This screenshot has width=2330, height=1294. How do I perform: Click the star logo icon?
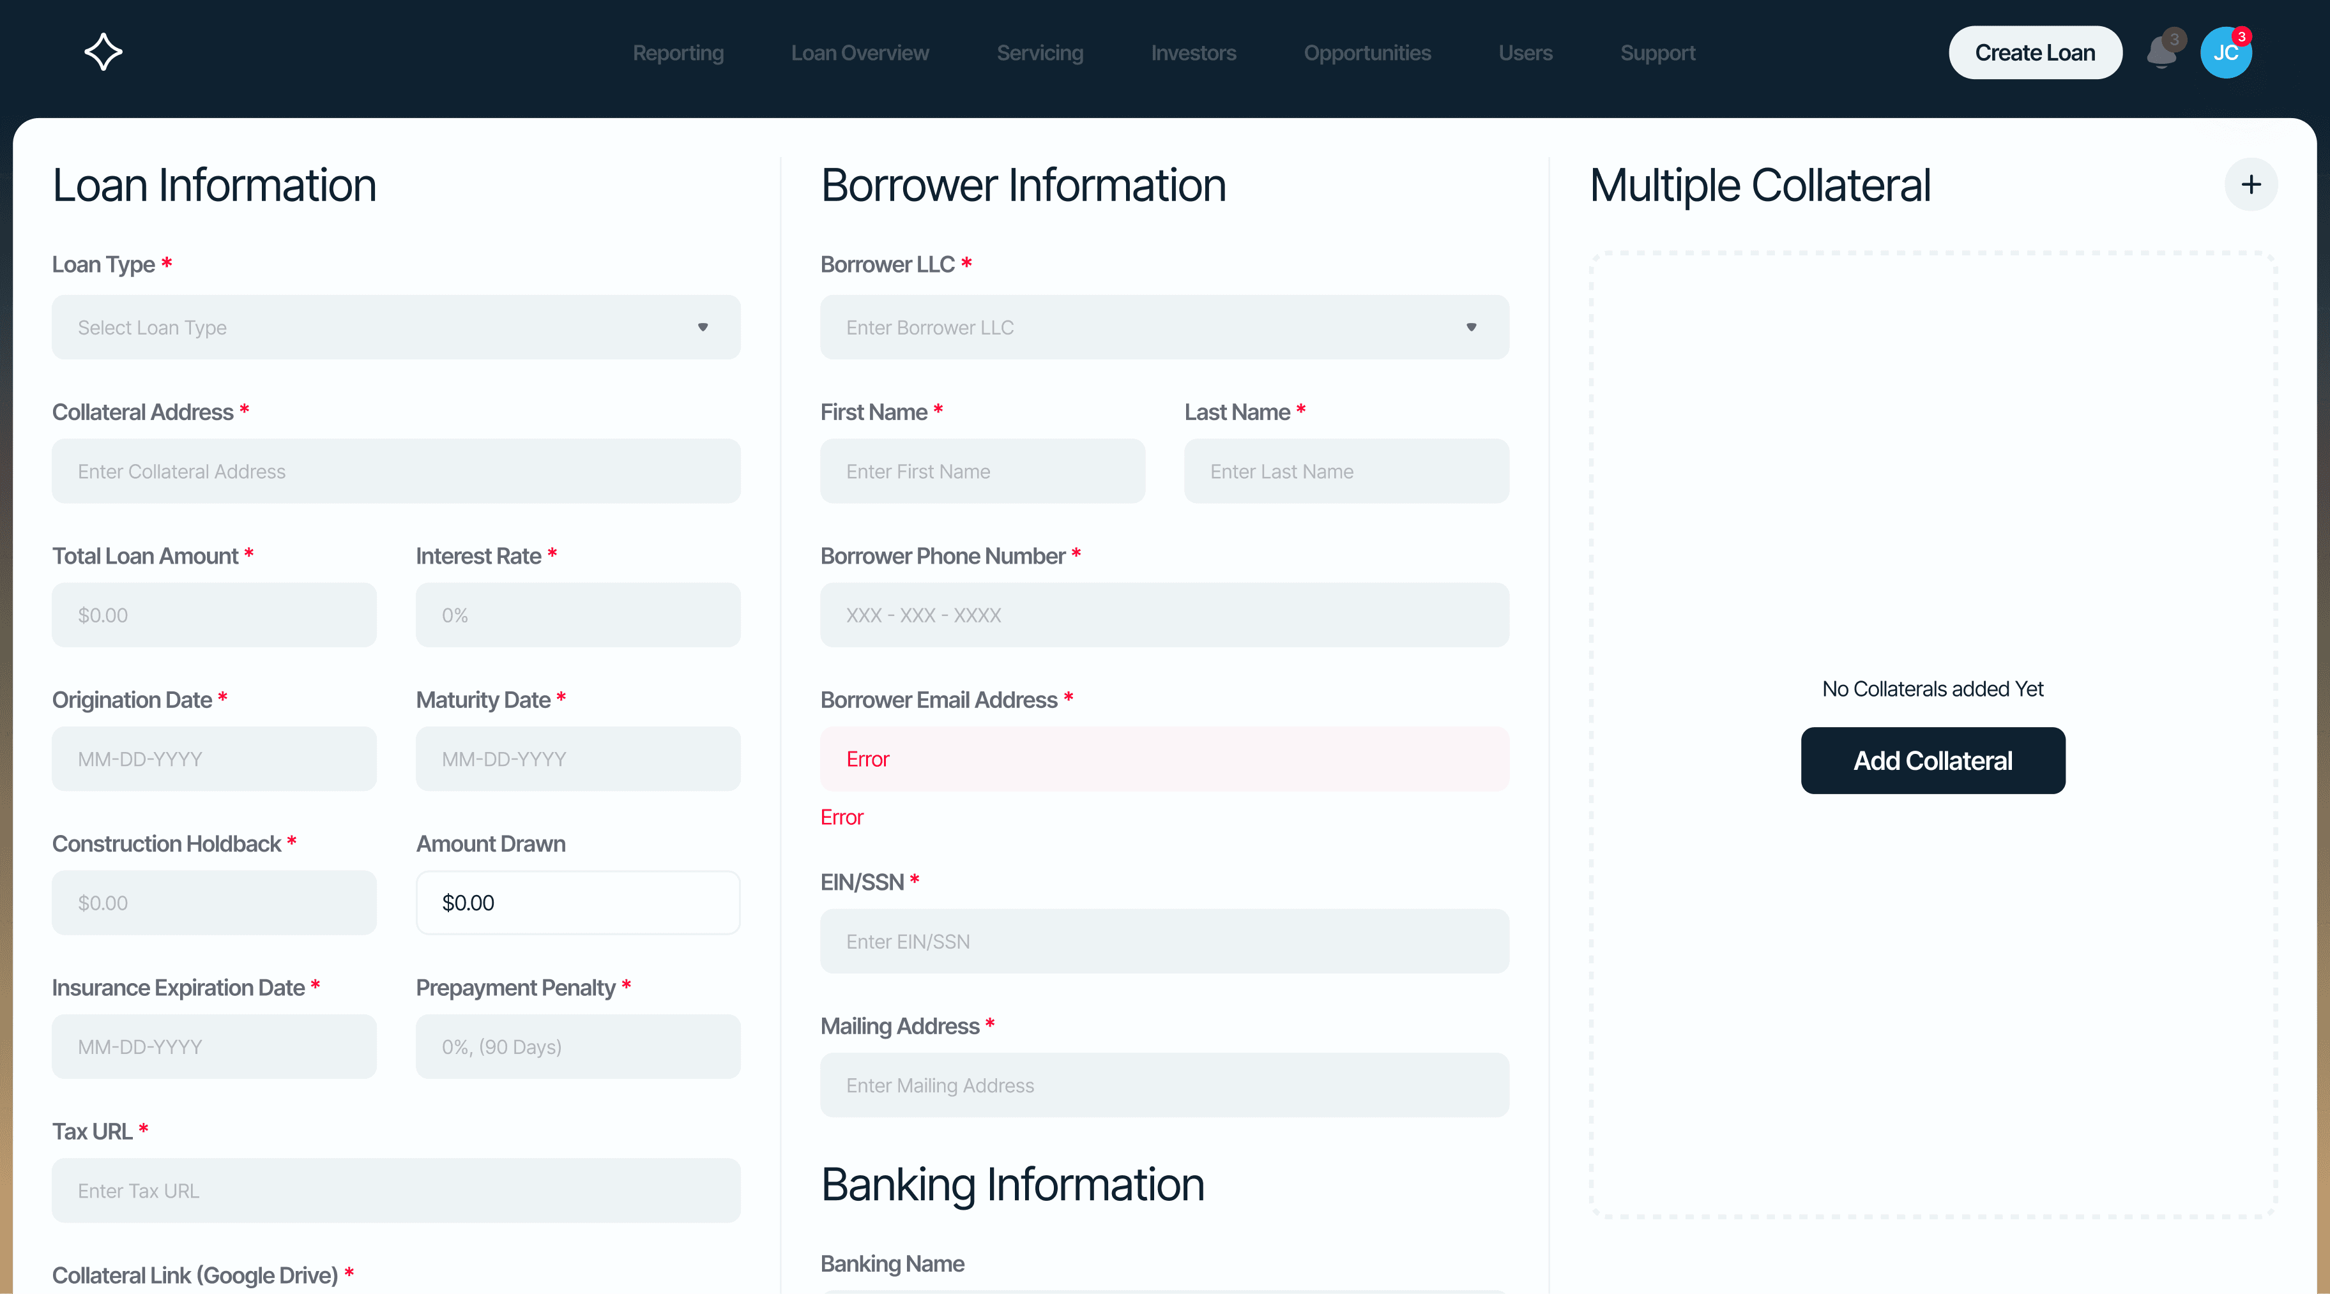click(x=103, y=52)
